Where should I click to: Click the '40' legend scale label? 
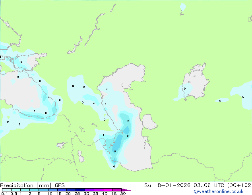[105, 193]
